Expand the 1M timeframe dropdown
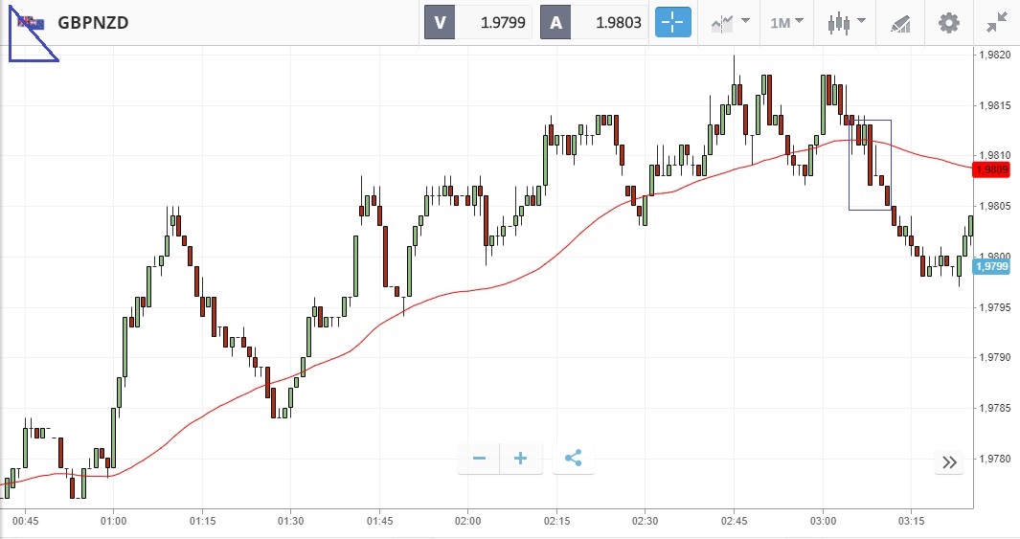This screenshot has height=539, width=1020. coord(786,22)
